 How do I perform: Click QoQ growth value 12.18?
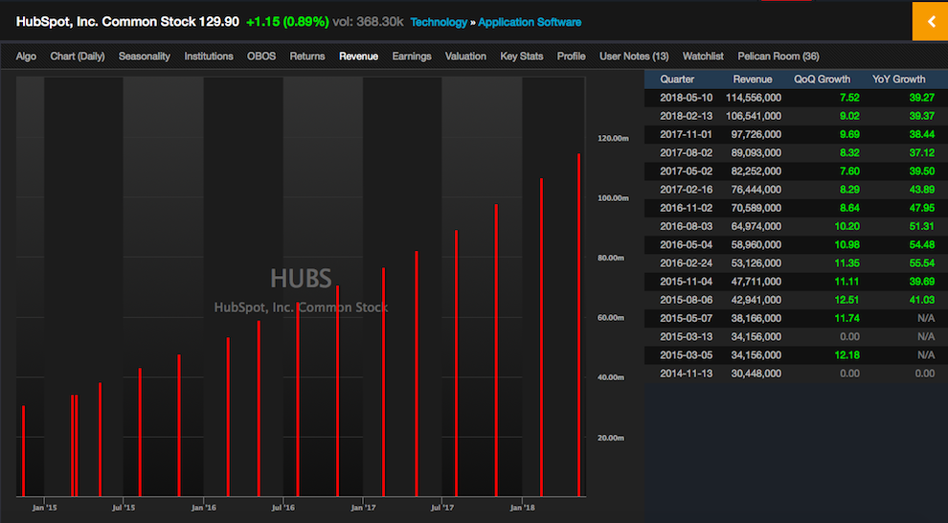coord(847,355)
